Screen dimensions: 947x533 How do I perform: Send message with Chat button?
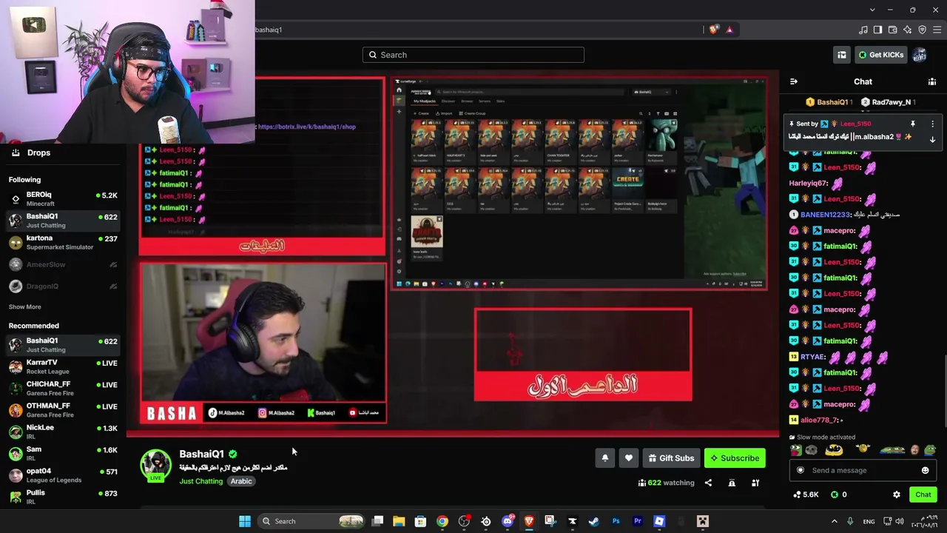click(x=923, y=495)
